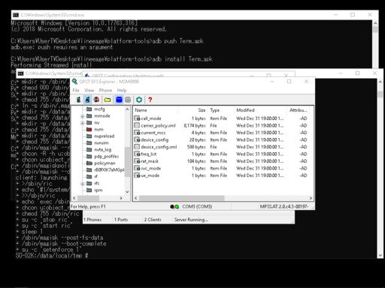Click the 'SO-02K:/data/local/tmp #' prompt line
Image resolution: width=385 pixels, height=288 pixels.
coord(52,256)
